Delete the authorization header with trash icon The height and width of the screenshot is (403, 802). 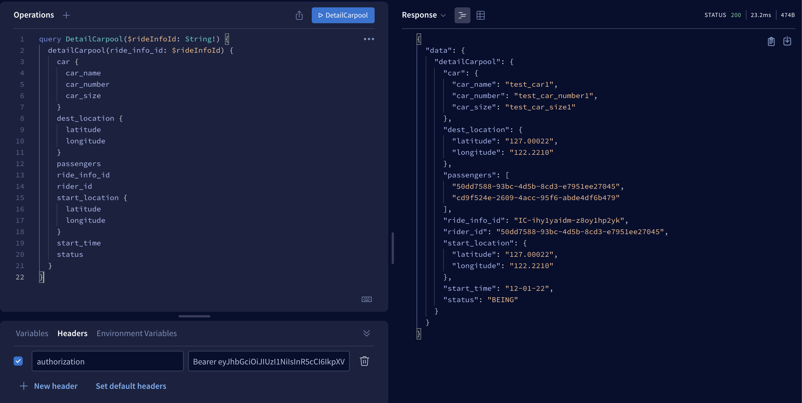tap(364, 361)
